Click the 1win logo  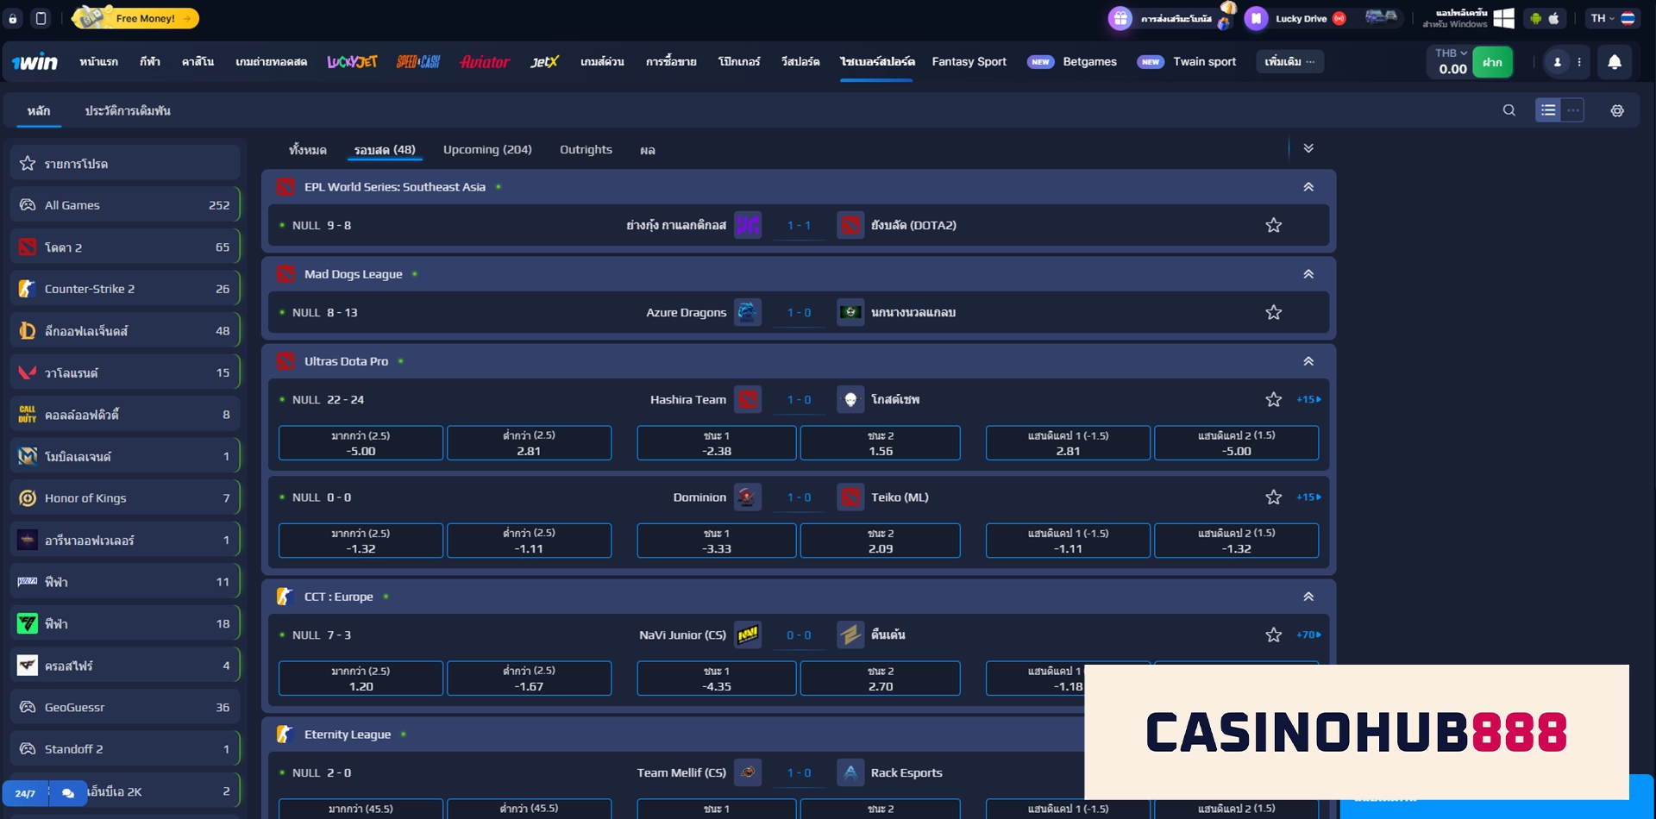(34, 62)
